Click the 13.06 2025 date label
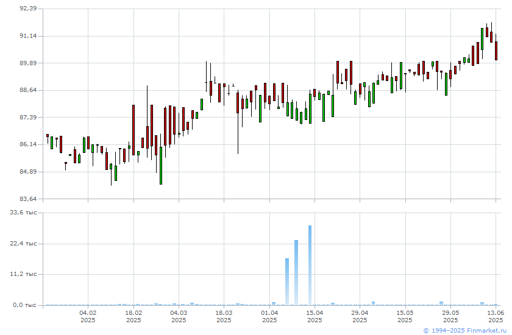This screenshot has height=335, width=512. click(x=496, y=316)
